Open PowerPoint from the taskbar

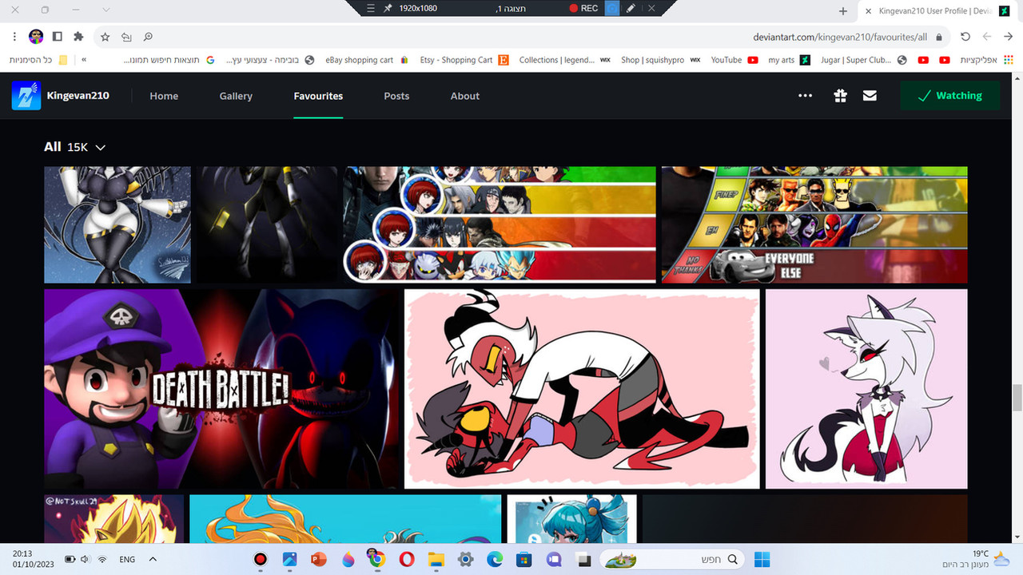point(319,559)
